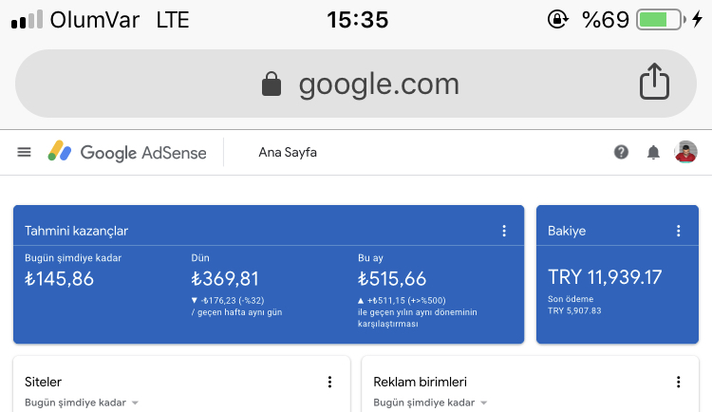Open Siteler card three-dot menu
This screenshot has height=412, width=712.
tap(329, 382)
